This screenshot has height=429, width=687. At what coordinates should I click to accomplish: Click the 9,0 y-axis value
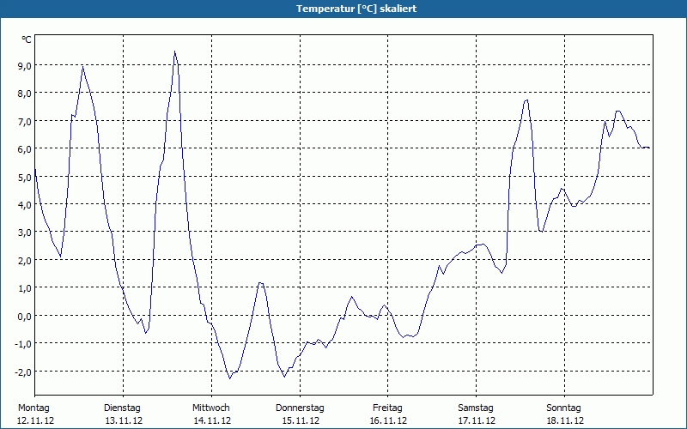[x=23, y=66]
